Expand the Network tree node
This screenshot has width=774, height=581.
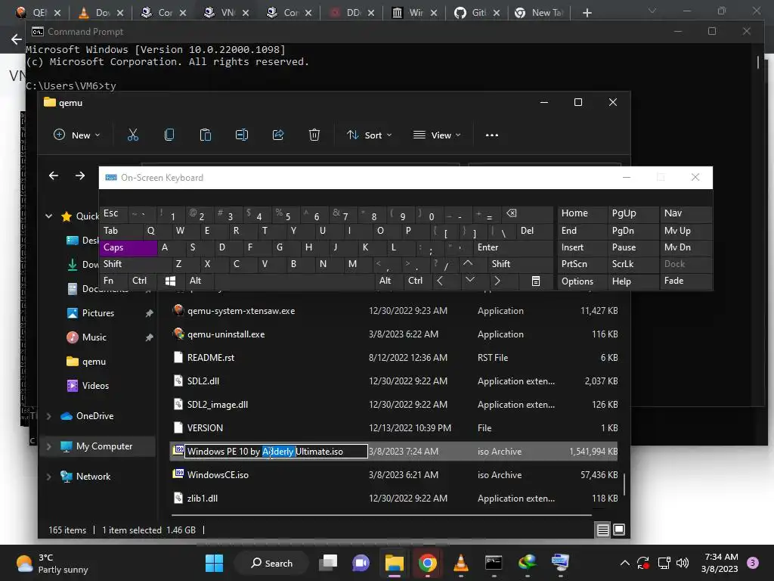click(49, 477)
